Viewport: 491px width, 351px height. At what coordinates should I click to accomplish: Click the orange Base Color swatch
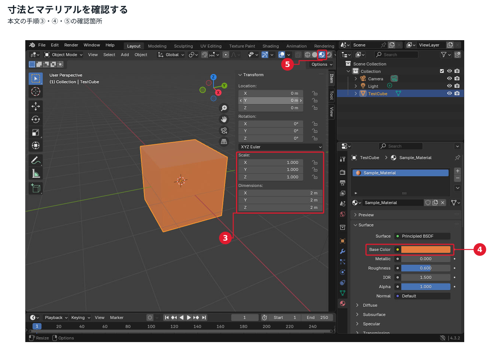coord(426,249)
